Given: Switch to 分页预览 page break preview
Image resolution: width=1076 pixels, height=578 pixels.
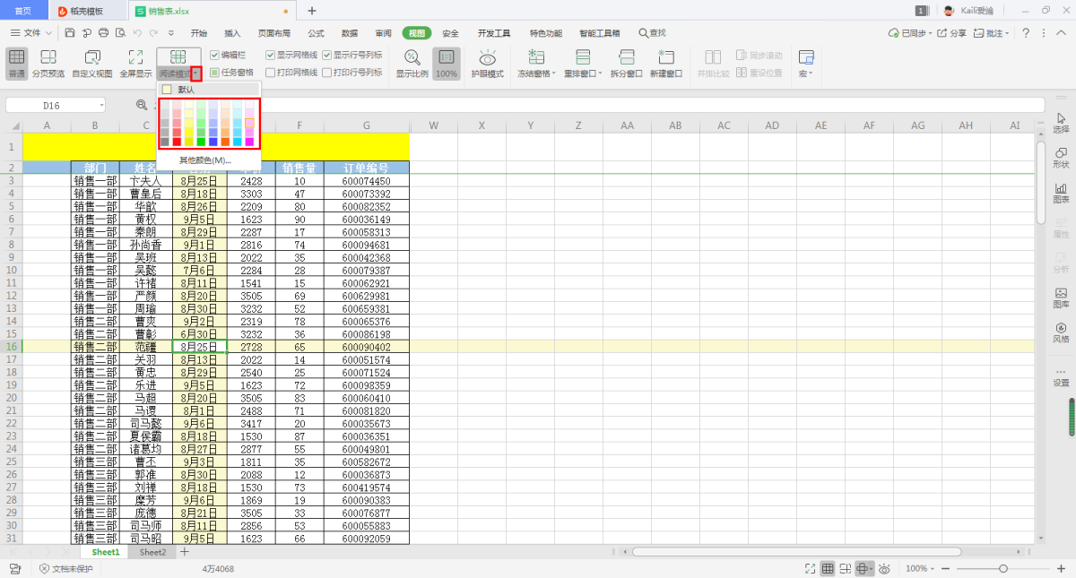Looking at the screenshot, I should pos(48,63).
